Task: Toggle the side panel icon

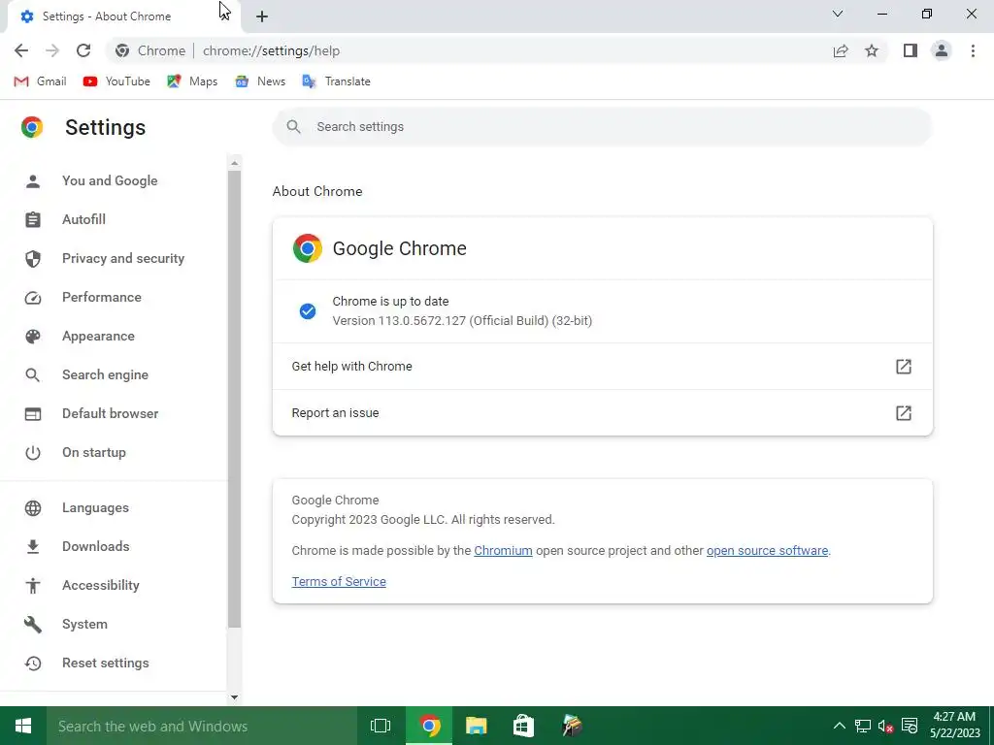Action: 911,50
